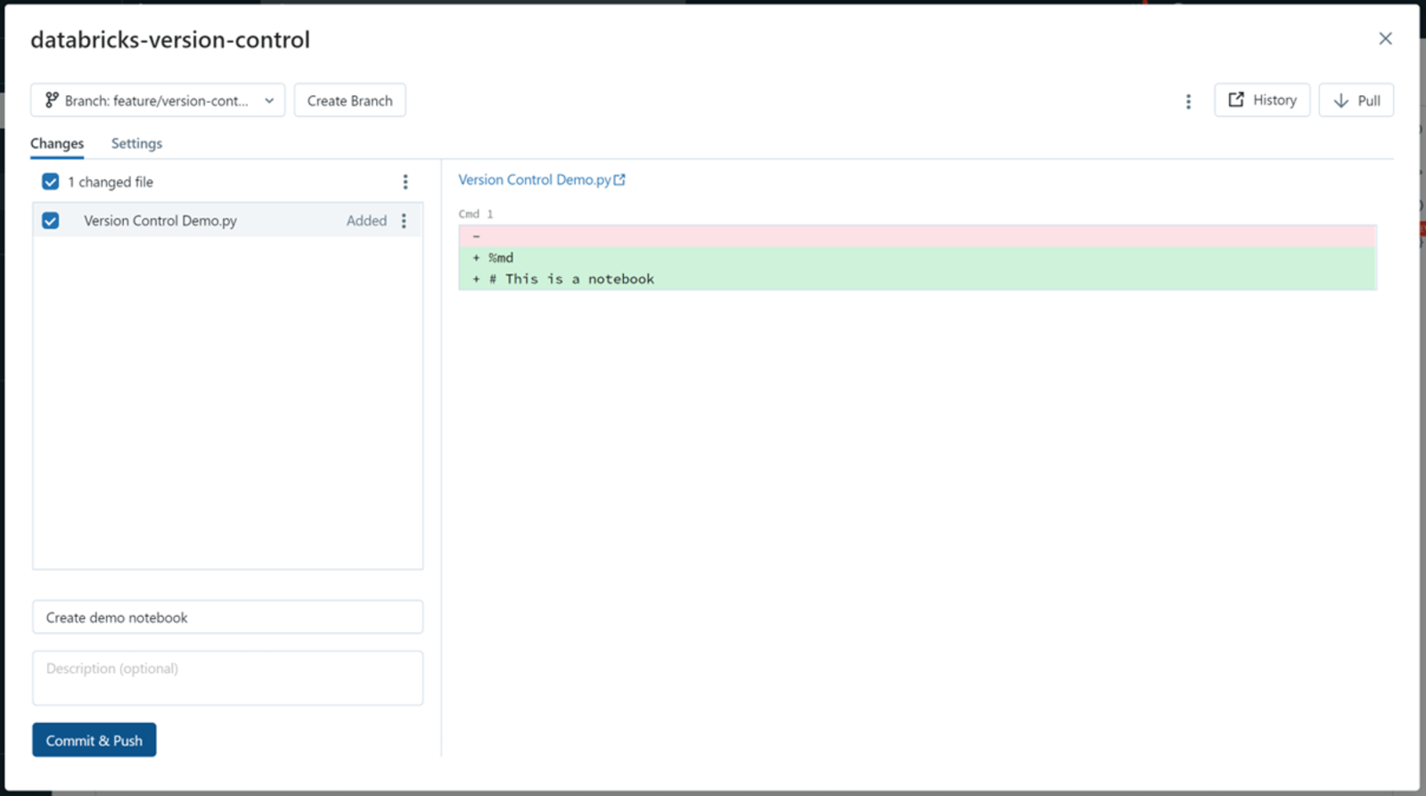
Task: Click the Description (optional) text area
Action: click(x=228, y=678)
